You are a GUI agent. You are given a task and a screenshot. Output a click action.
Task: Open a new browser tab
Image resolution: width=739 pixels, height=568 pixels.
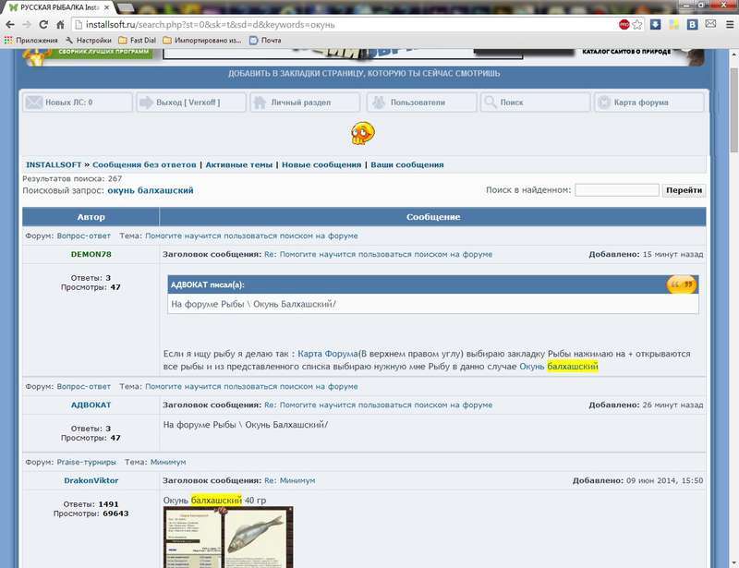click(126, 7)
